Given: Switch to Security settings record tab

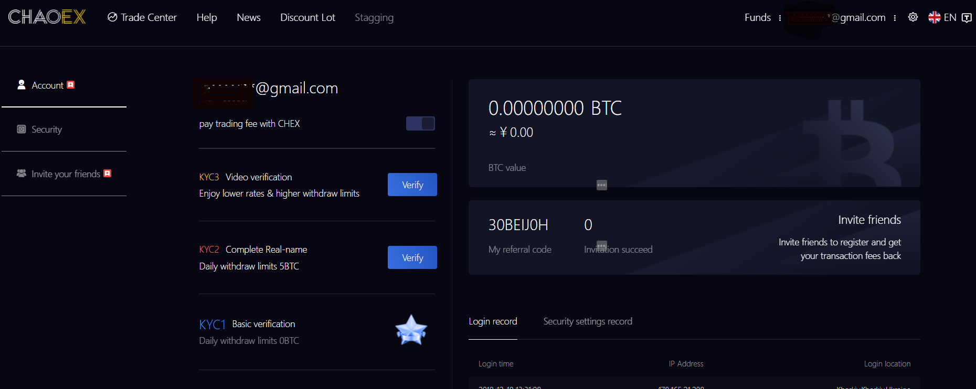Looking at the screenshot, I should pos(588,321).
